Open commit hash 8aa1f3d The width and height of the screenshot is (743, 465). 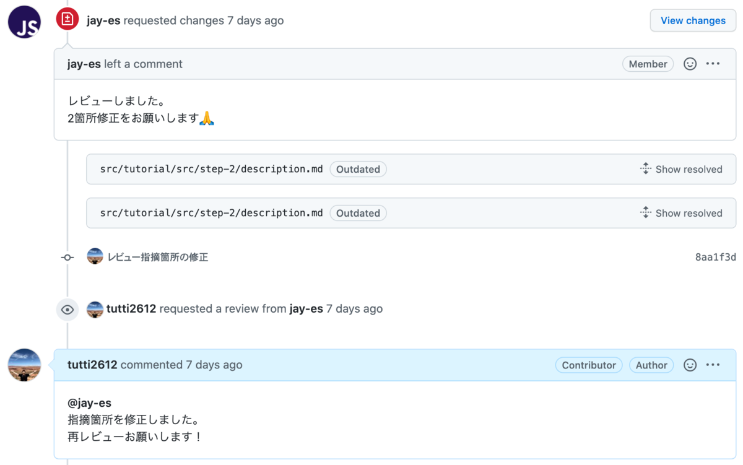pyautogui.click(x=715, y=257)
